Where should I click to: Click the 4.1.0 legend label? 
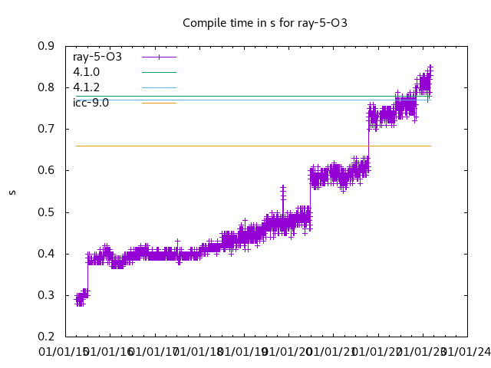pyautogui.click(x=86, y=72)
